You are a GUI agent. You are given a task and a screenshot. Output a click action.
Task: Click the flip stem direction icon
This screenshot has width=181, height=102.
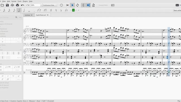[66, 10]
